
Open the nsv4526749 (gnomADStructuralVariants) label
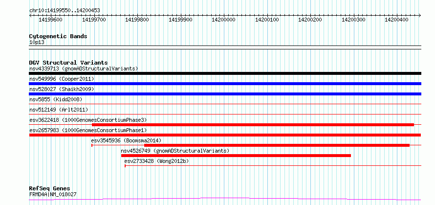click(175, 151)
